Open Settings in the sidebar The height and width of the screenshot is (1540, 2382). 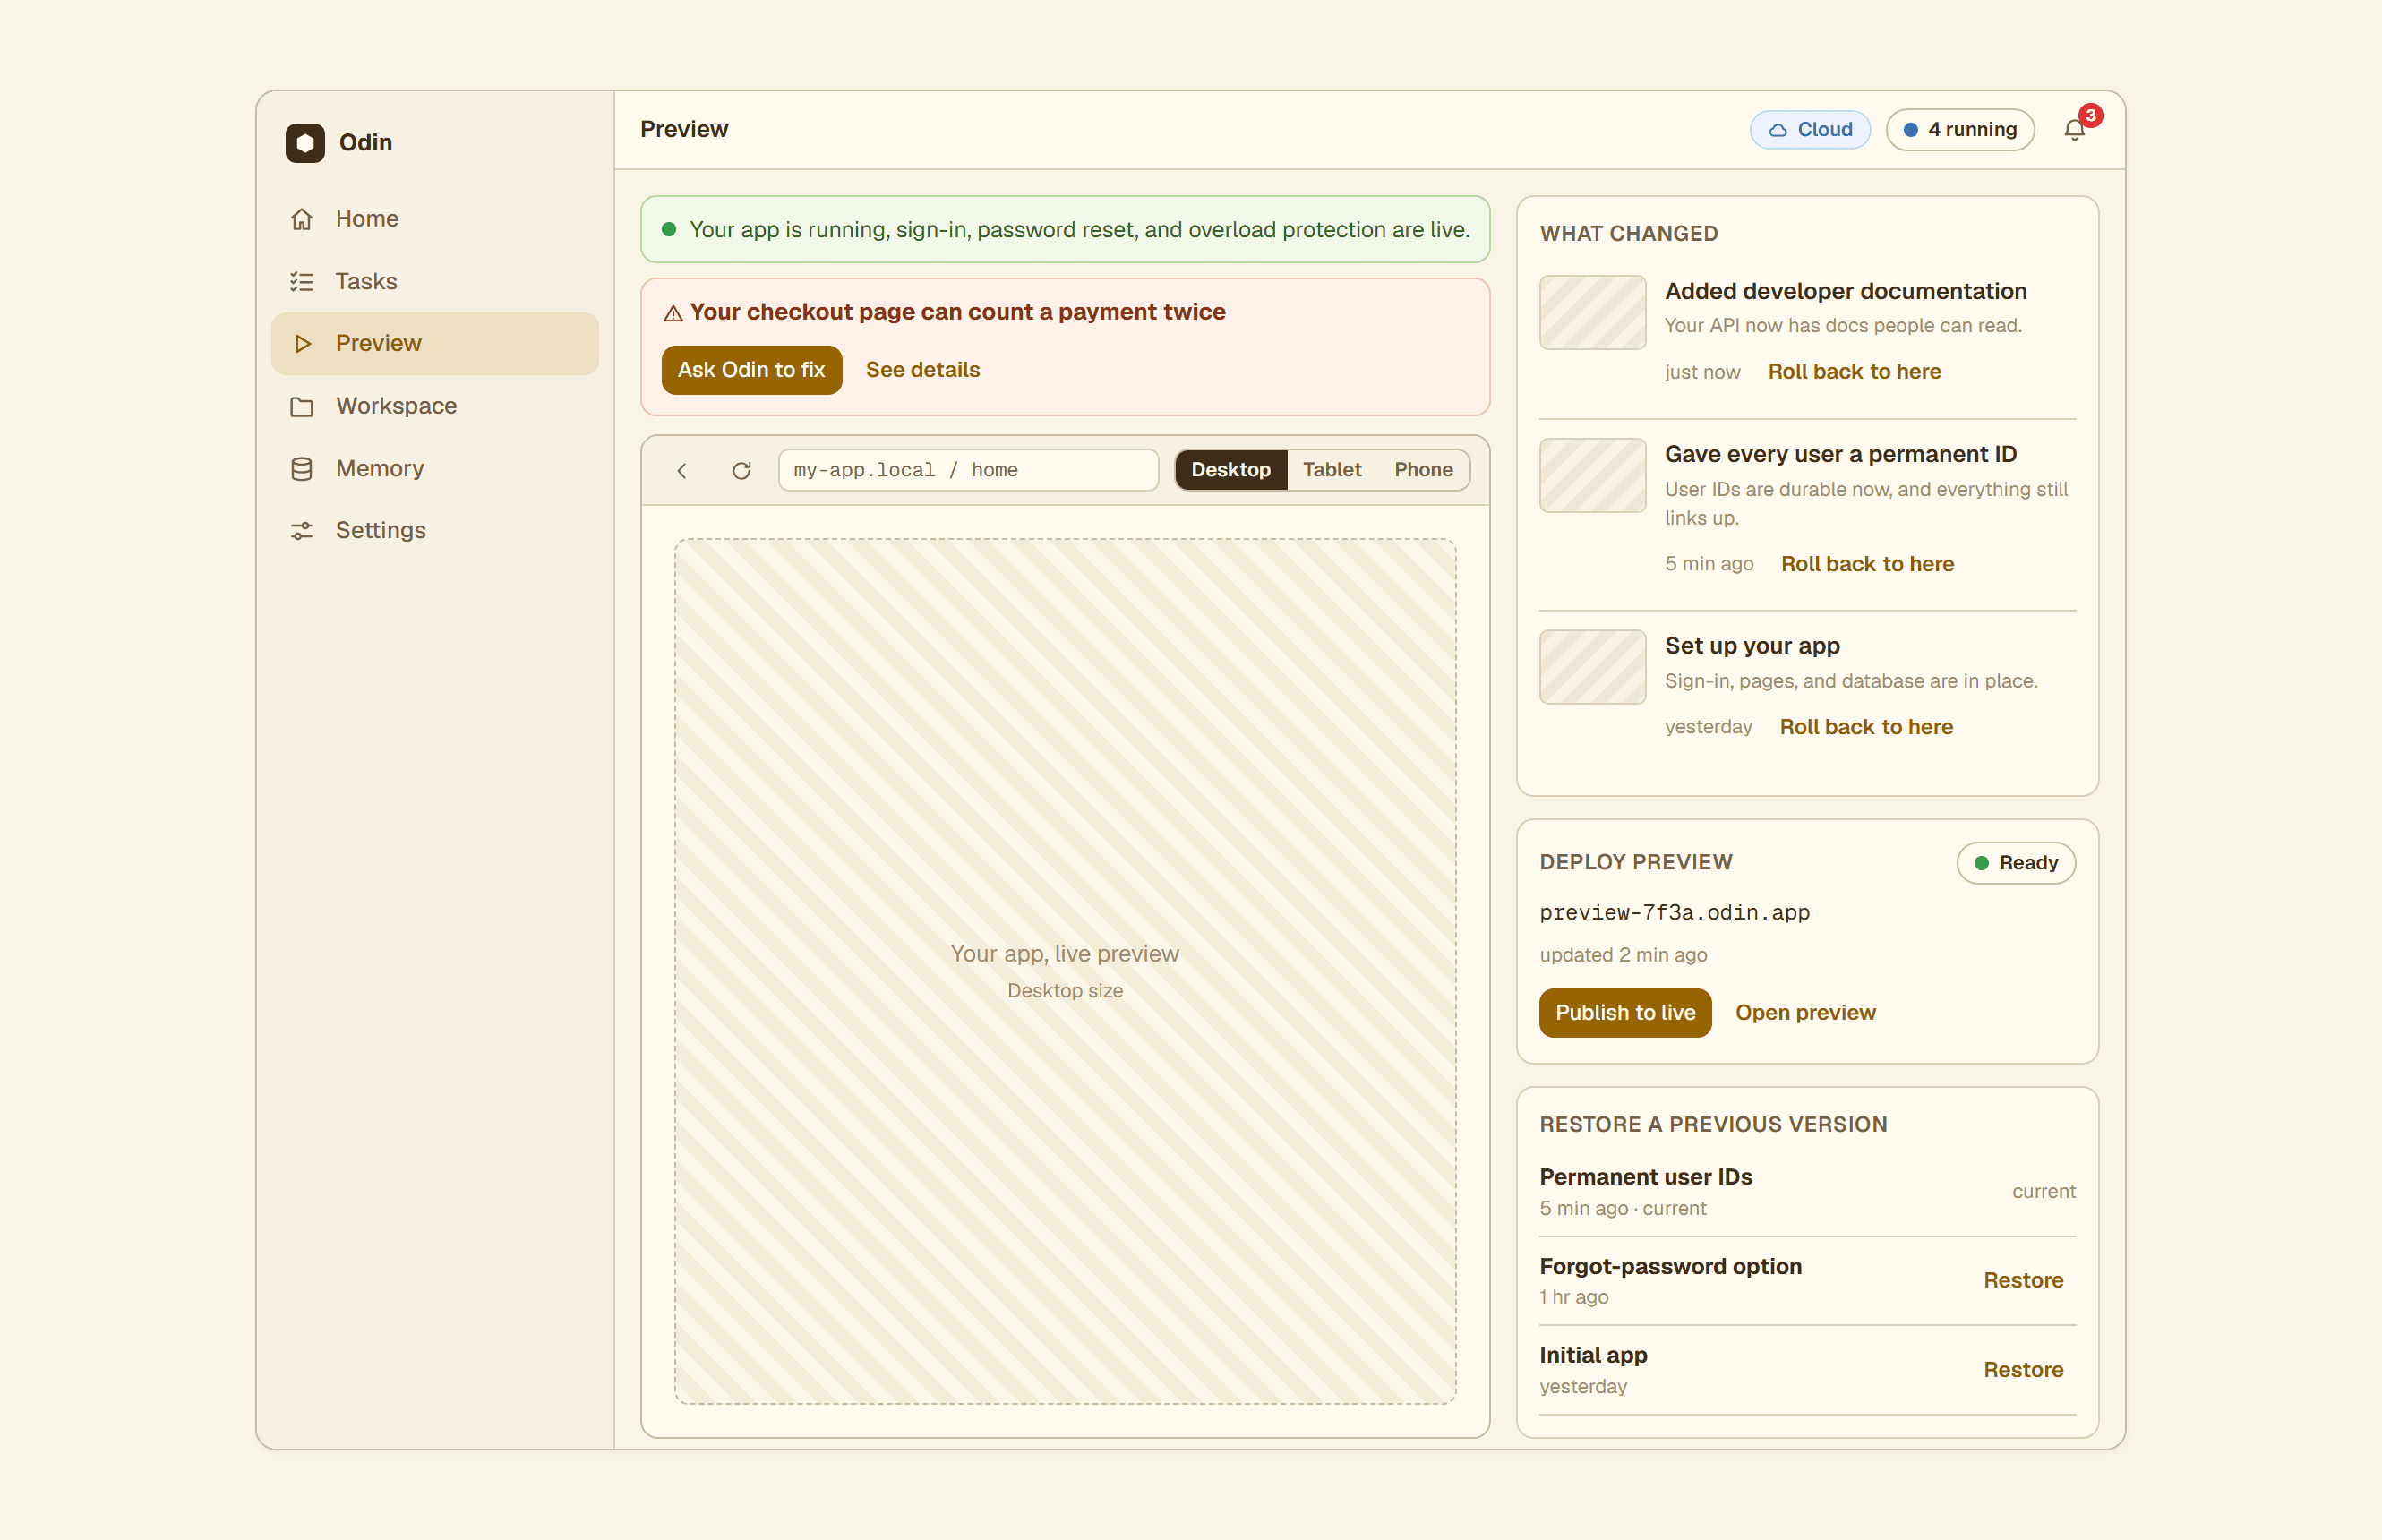(x=435, y=530)
